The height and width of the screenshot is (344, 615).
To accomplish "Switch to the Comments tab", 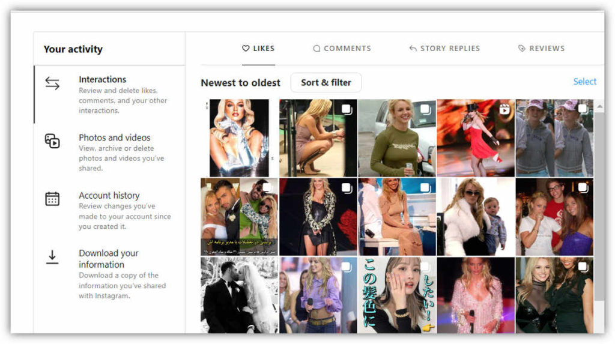I will [x=347, y=49].
